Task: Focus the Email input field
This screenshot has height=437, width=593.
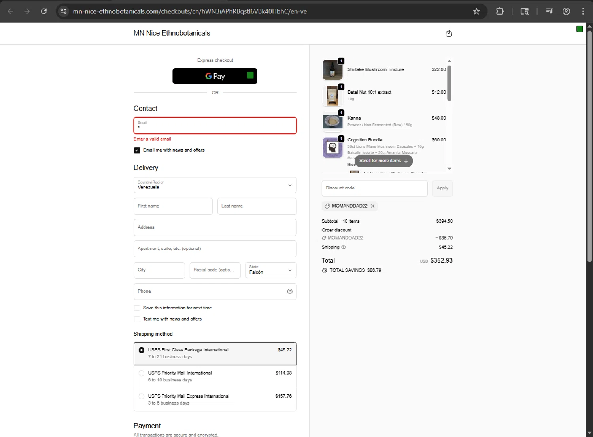Action: 215,126
